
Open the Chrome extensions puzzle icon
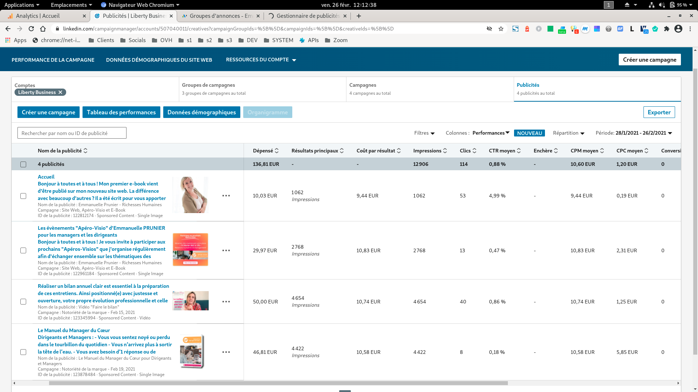(667, 29)
